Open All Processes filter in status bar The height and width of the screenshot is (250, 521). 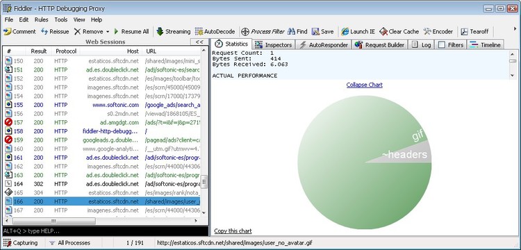point(69,243)
